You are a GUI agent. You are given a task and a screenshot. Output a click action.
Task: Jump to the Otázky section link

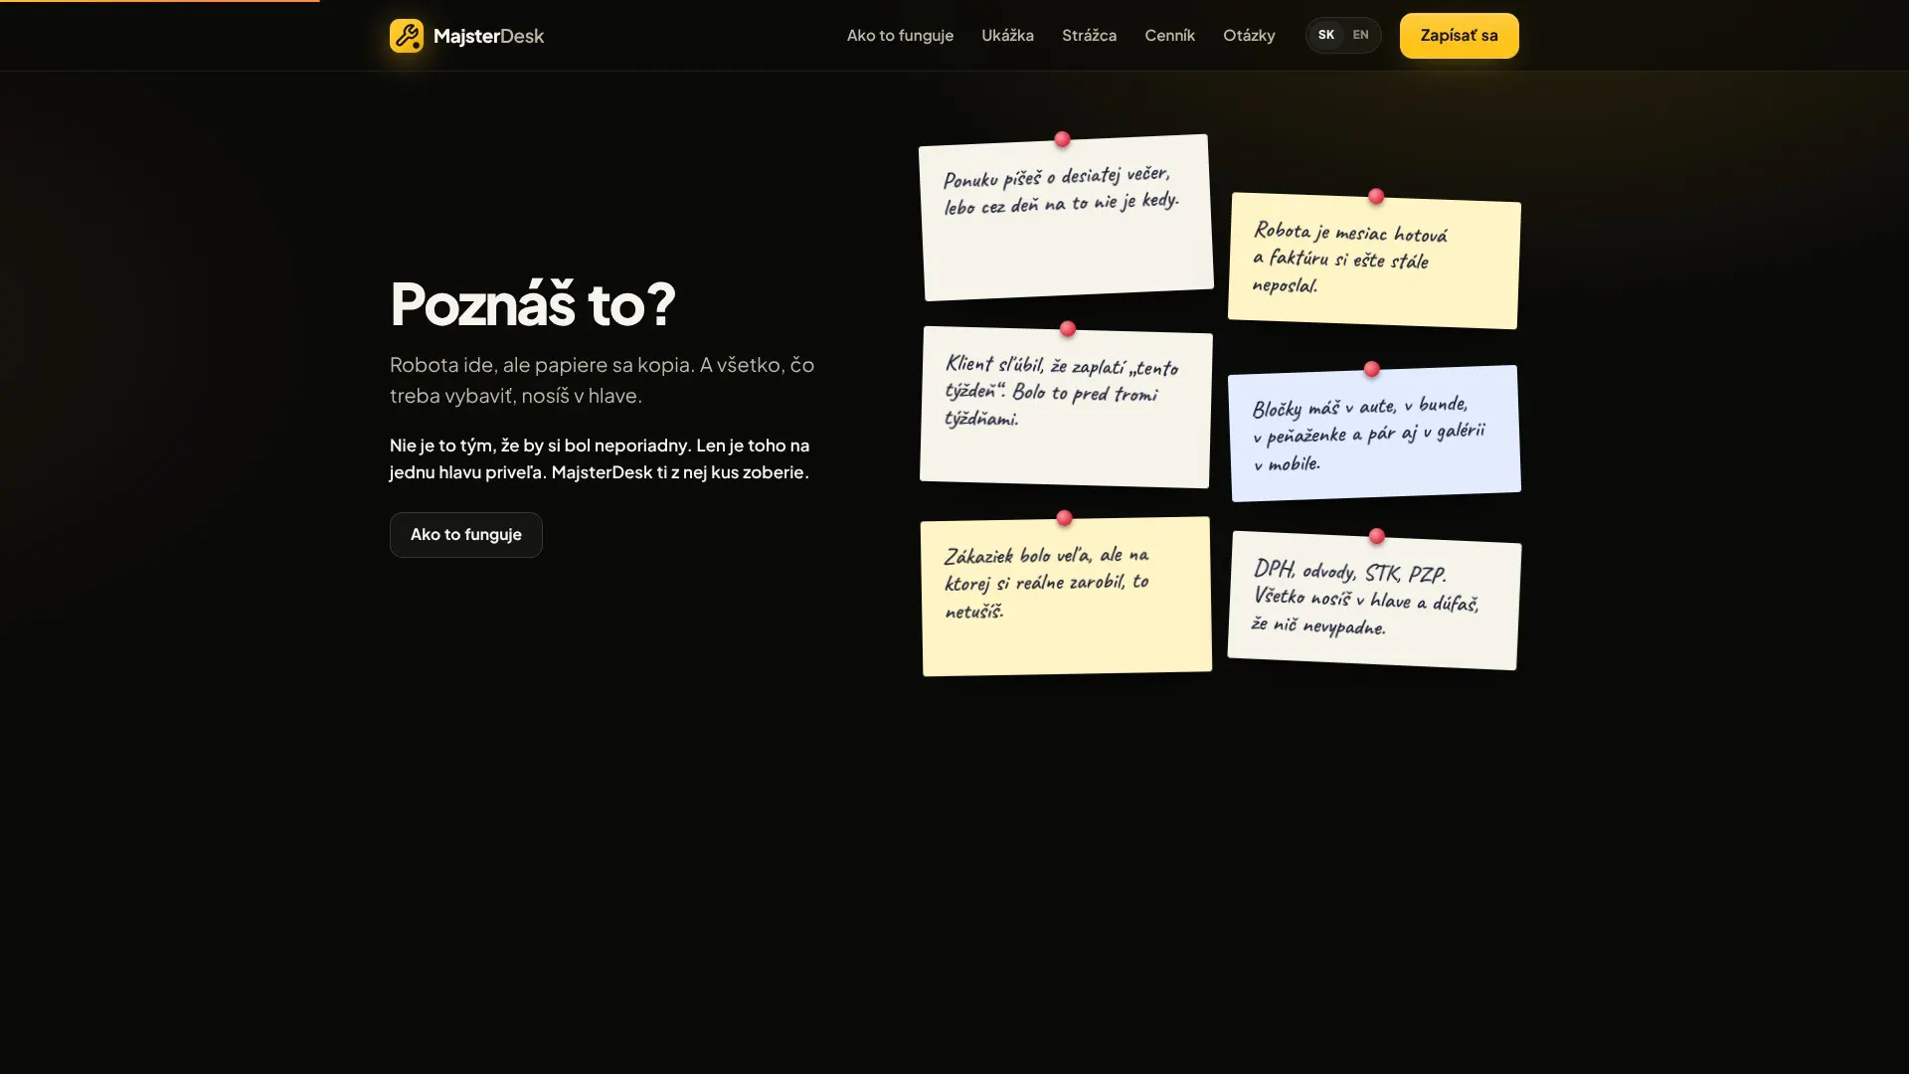1249,36
